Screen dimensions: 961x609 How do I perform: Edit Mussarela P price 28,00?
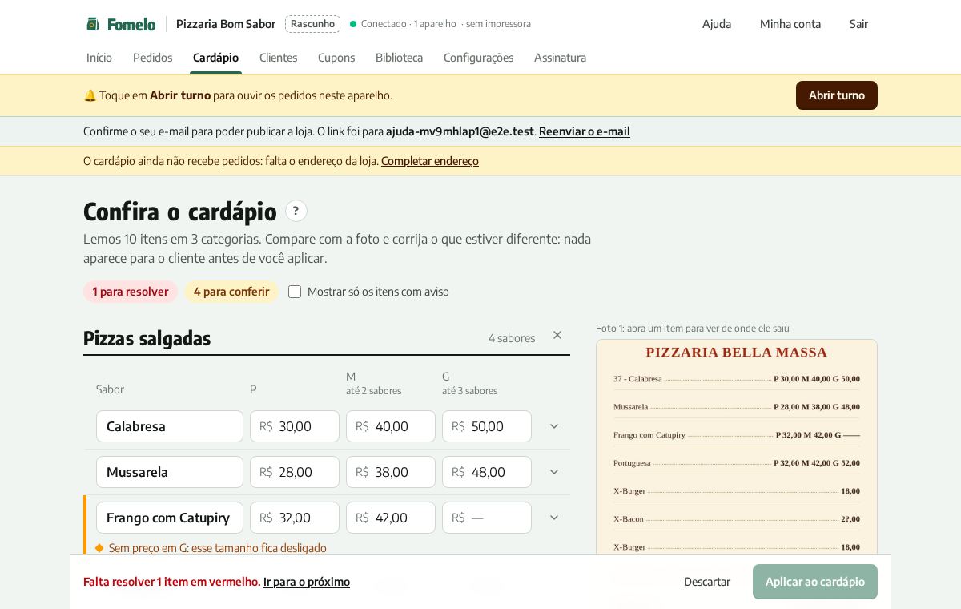(295, 472)
